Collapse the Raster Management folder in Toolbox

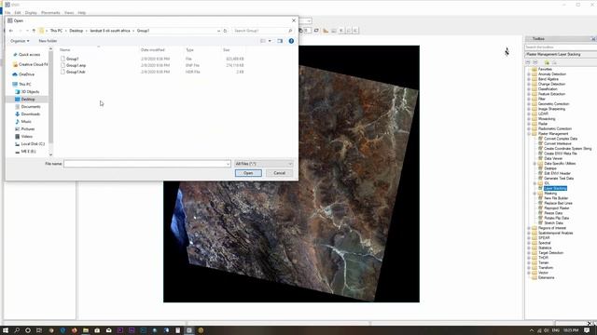point(529,134)
